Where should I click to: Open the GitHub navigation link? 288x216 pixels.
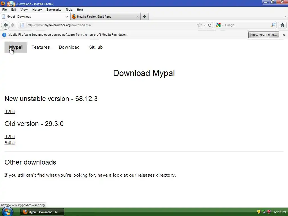pos(96,47)
